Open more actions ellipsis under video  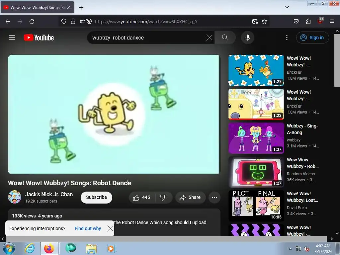pos(214,197)
